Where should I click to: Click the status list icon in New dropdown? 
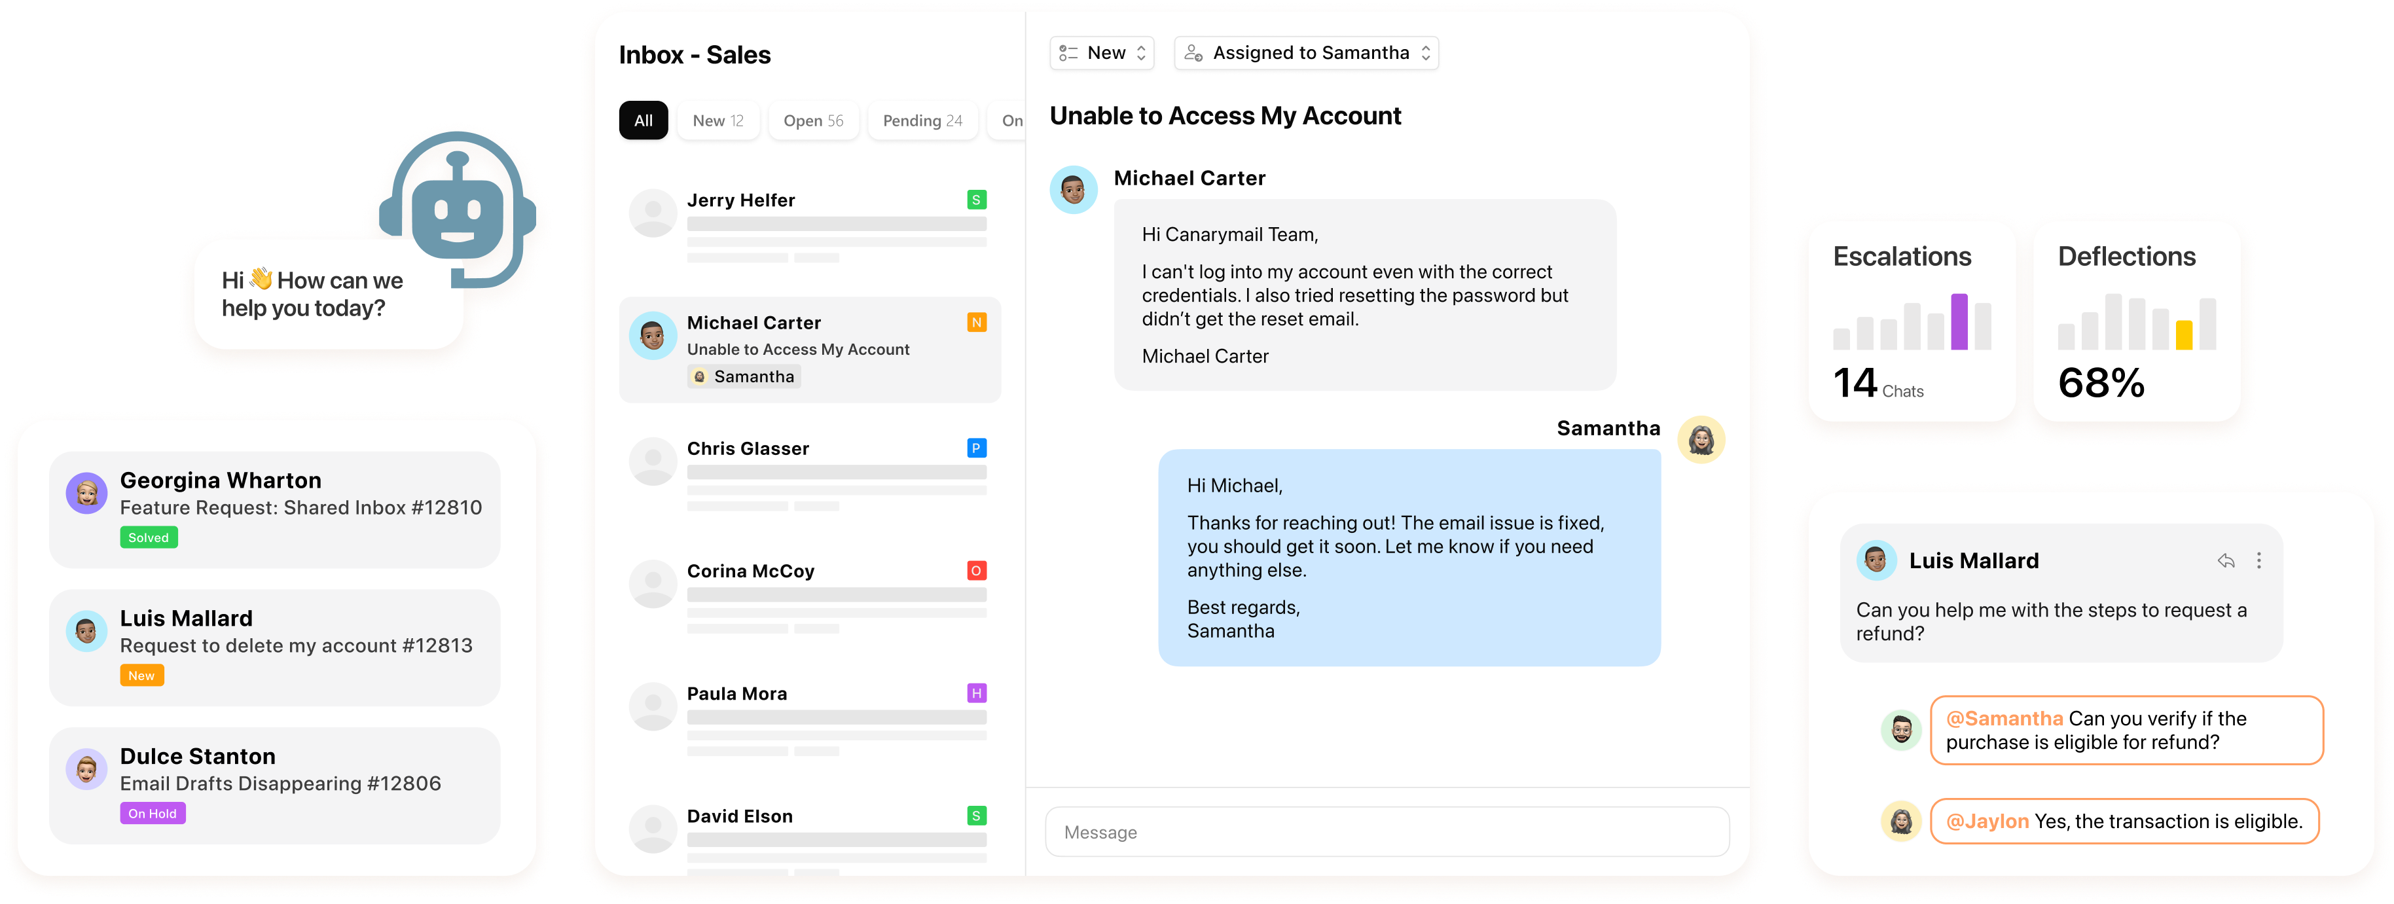pyautogui.click(x=1068, y=53)
